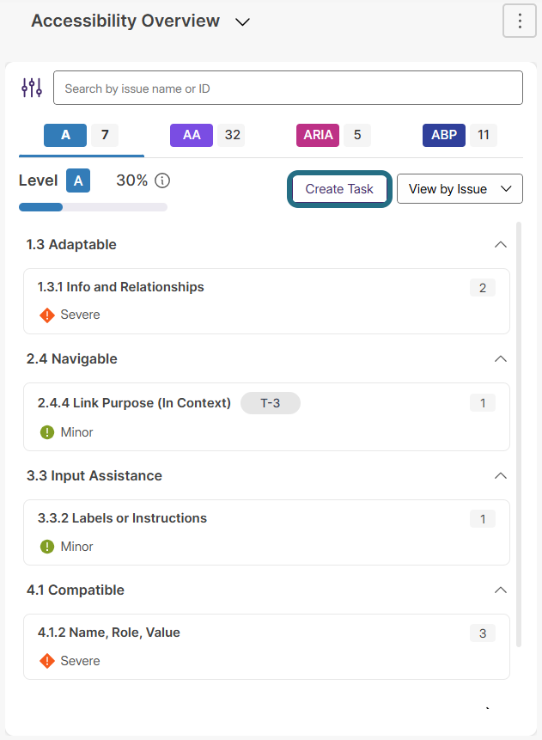Collapse the 2.4 Navigable section
542x740 pixels.
[x=501, y=358]
